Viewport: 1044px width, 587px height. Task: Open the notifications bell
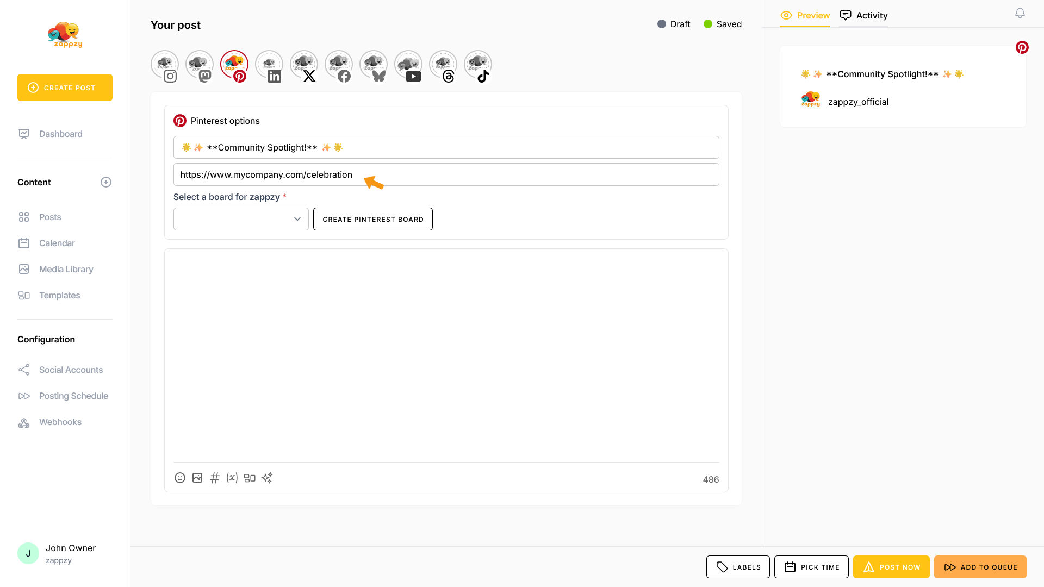tap(1020, 13)
